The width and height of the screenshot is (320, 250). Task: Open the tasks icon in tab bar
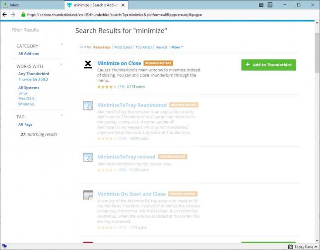click(x=270, y=5)
